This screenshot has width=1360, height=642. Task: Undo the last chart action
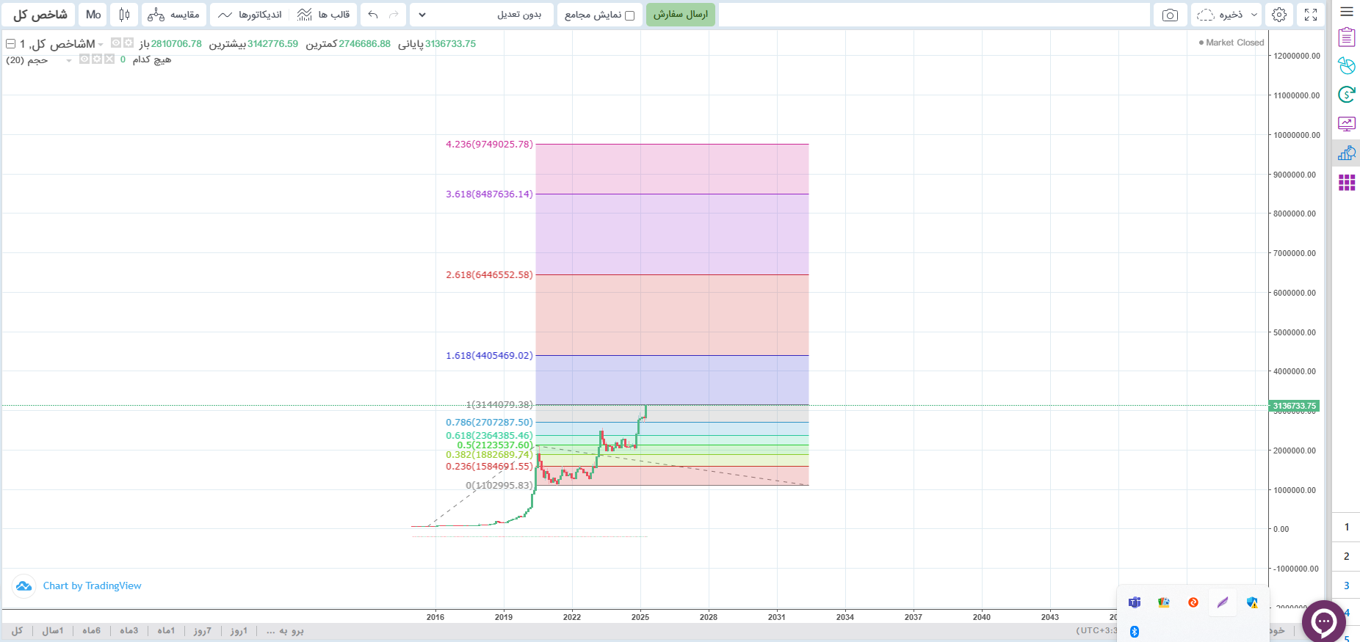coord(373,15)
